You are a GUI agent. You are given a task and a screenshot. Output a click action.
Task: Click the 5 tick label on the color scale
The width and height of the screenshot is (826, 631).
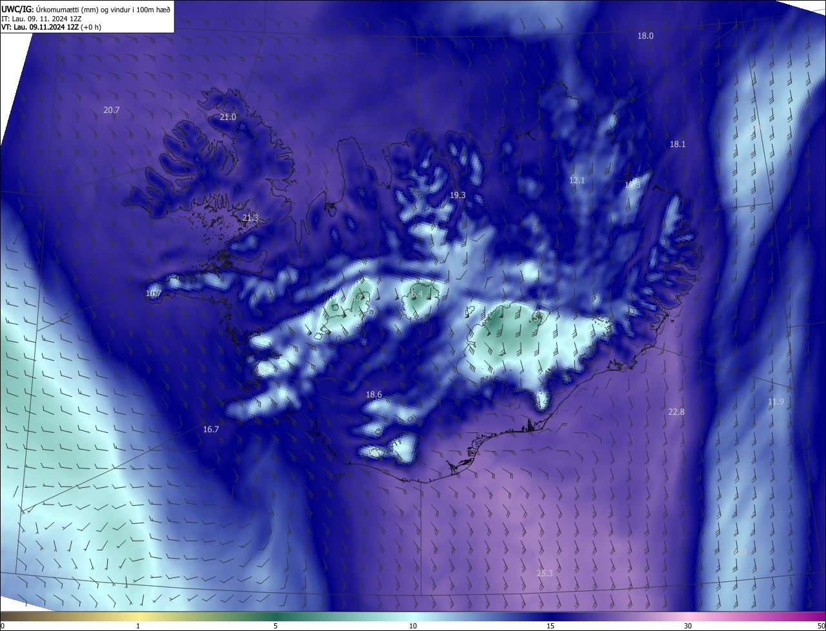(276, 626)
